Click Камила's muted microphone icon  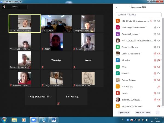155,73
